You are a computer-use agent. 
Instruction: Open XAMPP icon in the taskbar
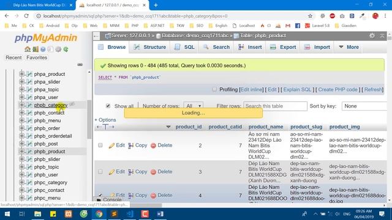(68, 214)
